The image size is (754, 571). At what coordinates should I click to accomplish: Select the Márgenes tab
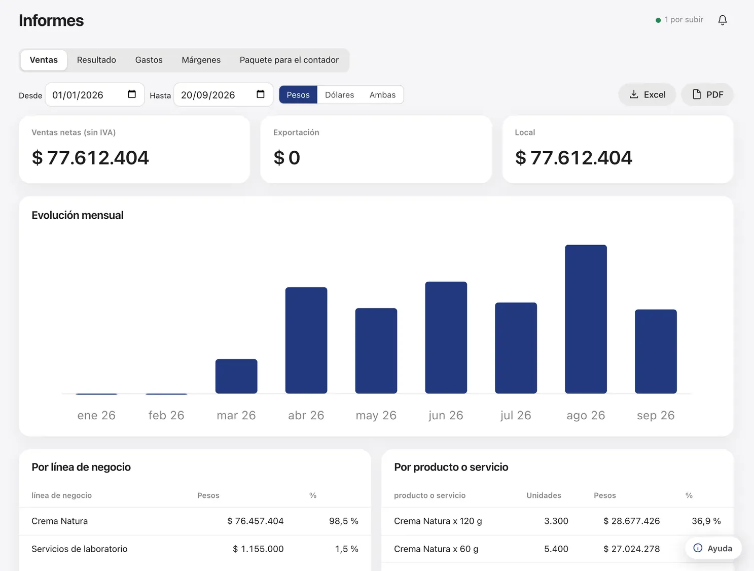pos(201,60)
